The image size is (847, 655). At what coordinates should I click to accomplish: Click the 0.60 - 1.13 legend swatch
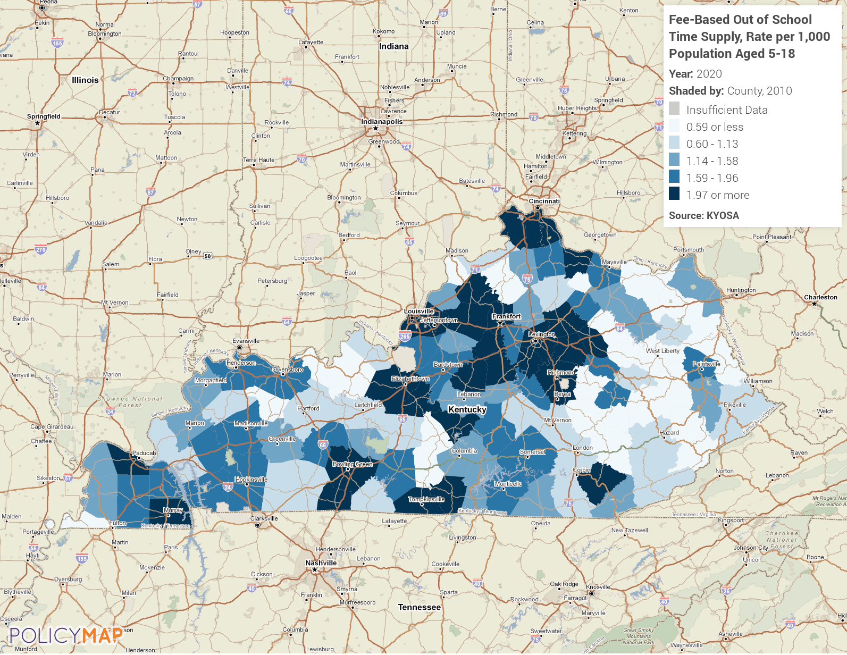click(x=674, y=142)
